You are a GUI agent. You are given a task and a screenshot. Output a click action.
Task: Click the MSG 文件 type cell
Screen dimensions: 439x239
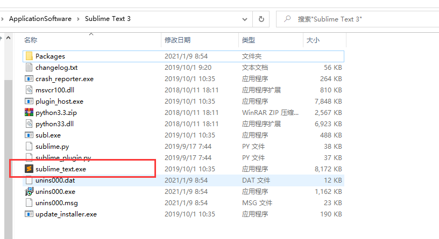pos(257,203)
